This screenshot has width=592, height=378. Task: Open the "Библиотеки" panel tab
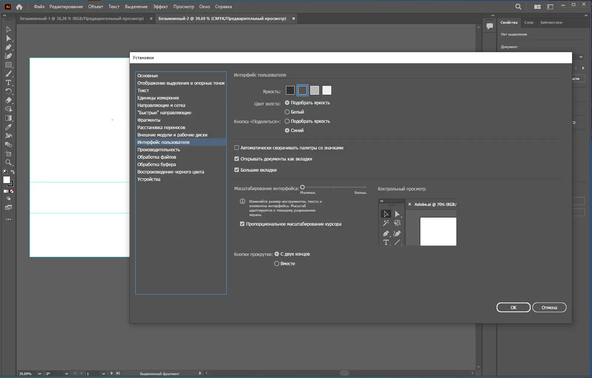(x=551, y=23)
